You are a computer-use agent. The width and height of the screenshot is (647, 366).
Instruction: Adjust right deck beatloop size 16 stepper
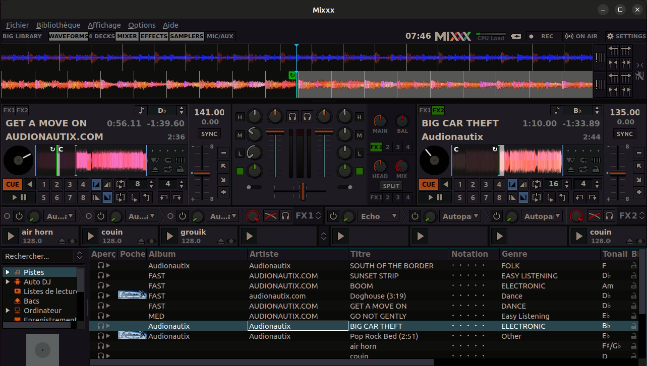coord(567,184)
